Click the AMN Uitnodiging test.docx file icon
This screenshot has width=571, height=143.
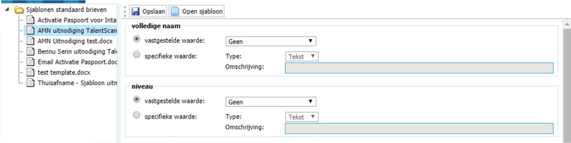click(x=31, y=41)
